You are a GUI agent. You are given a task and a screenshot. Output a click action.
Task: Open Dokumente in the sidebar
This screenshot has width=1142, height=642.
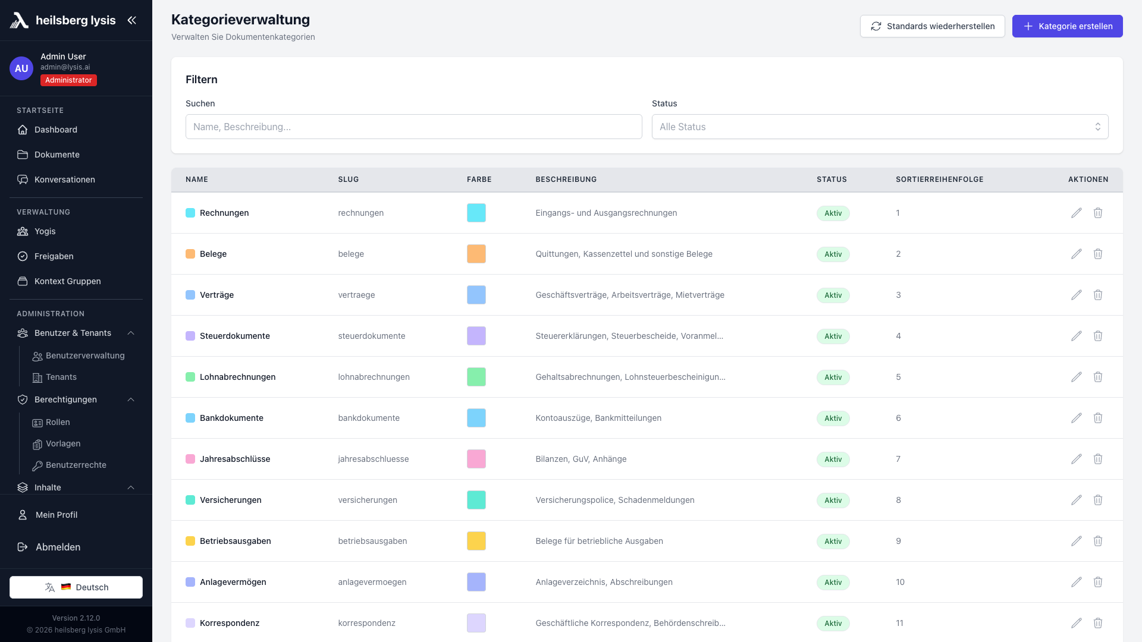57,155
